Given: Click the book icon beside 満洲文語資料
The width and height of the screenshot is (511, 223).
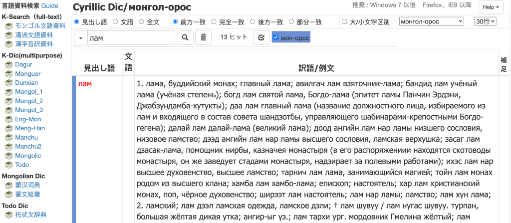Looking at the screenshot, I should pyautogui.click(x=8, y=35).
